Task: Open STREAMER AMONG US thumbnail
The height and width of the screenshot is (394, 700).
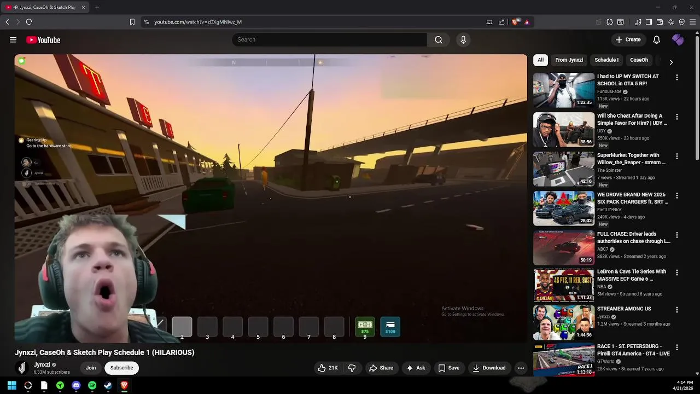Action: tap(564, 322)
